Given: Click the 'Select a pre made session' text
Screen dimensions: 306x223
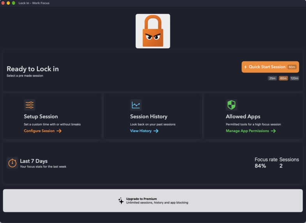Looking at the screenshot, I should click(25, 76).
